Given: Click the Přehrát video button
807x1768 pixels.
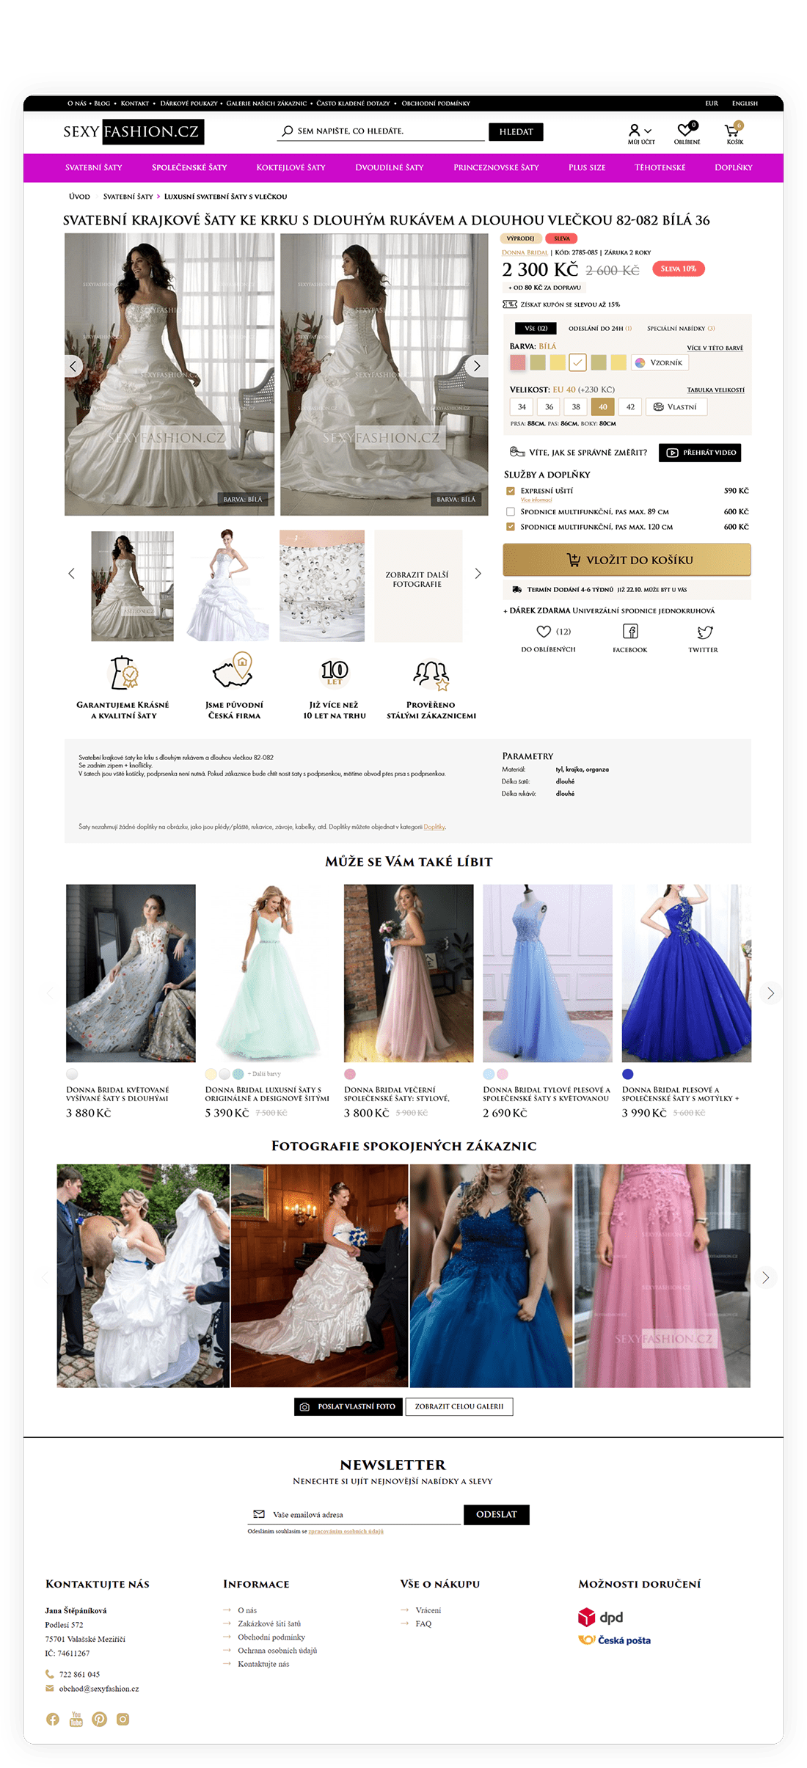Looking at the screenshot, I should pyautogui.click(x=700, y=453).
